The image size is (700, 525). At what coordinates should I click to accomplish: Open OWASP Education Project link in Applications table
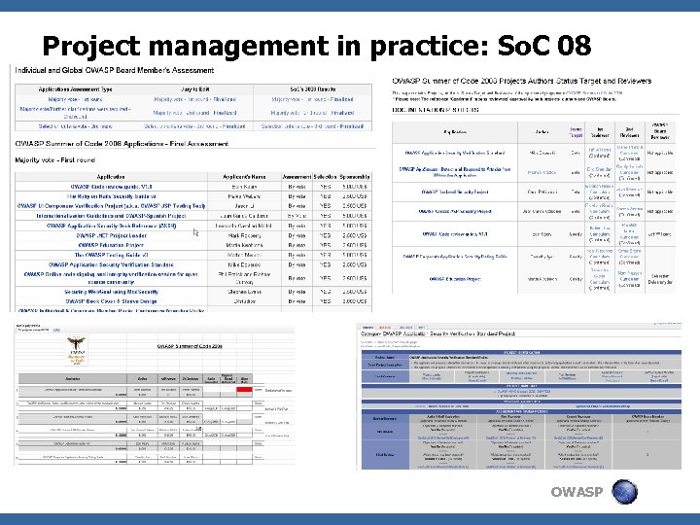point(111,245)
